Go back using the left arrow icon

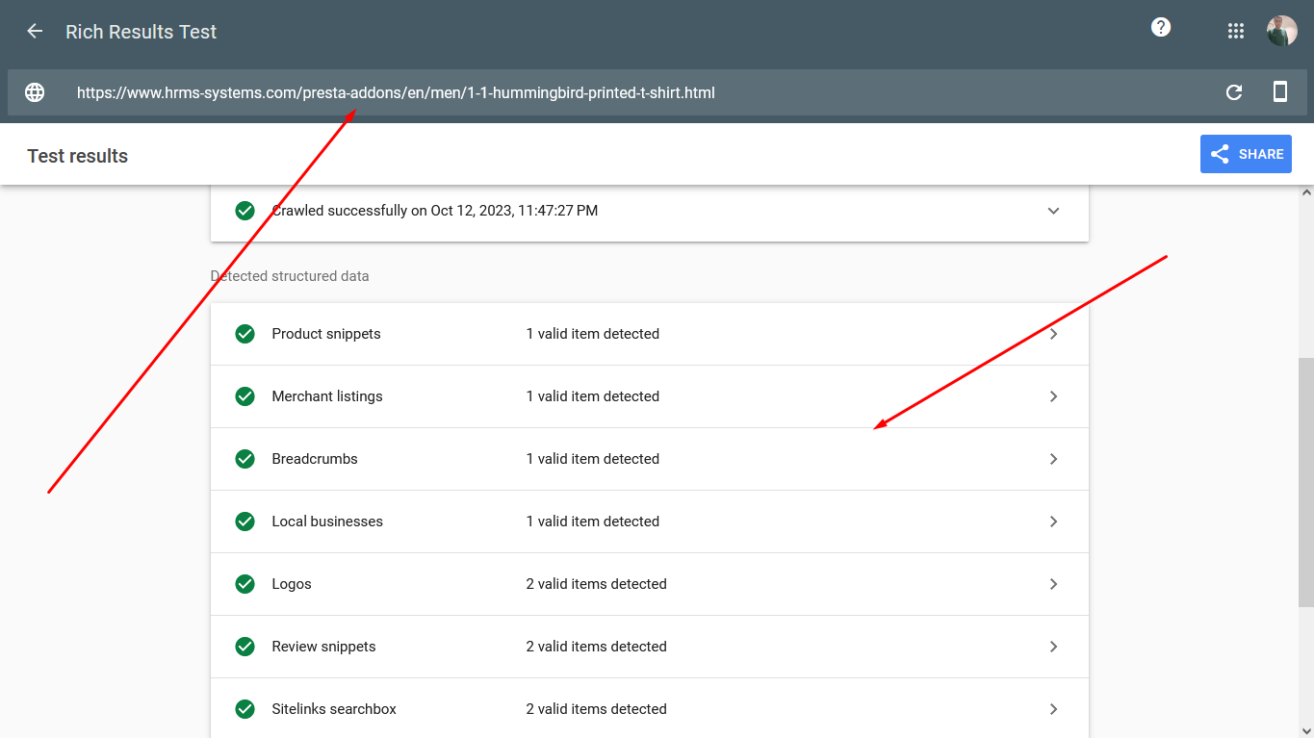click(35, 31)
